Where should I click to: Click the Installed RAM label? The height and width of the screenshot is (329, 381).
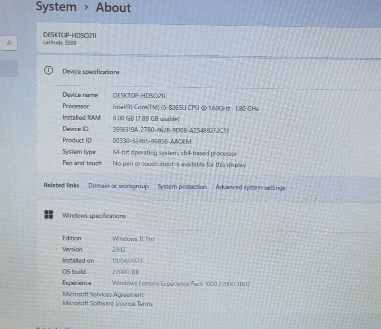coord(81,118)
